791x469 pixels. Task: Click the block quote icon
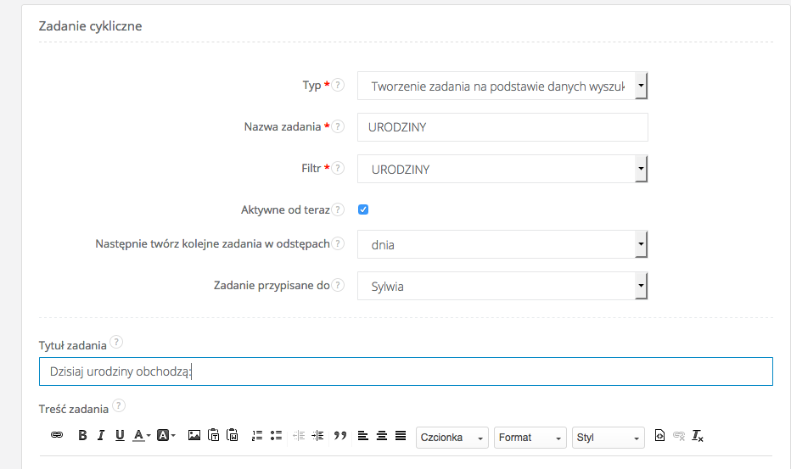340,435
